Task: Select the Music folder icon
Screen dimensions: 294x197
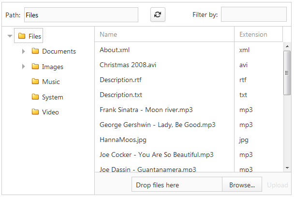Action: [35, 81]
